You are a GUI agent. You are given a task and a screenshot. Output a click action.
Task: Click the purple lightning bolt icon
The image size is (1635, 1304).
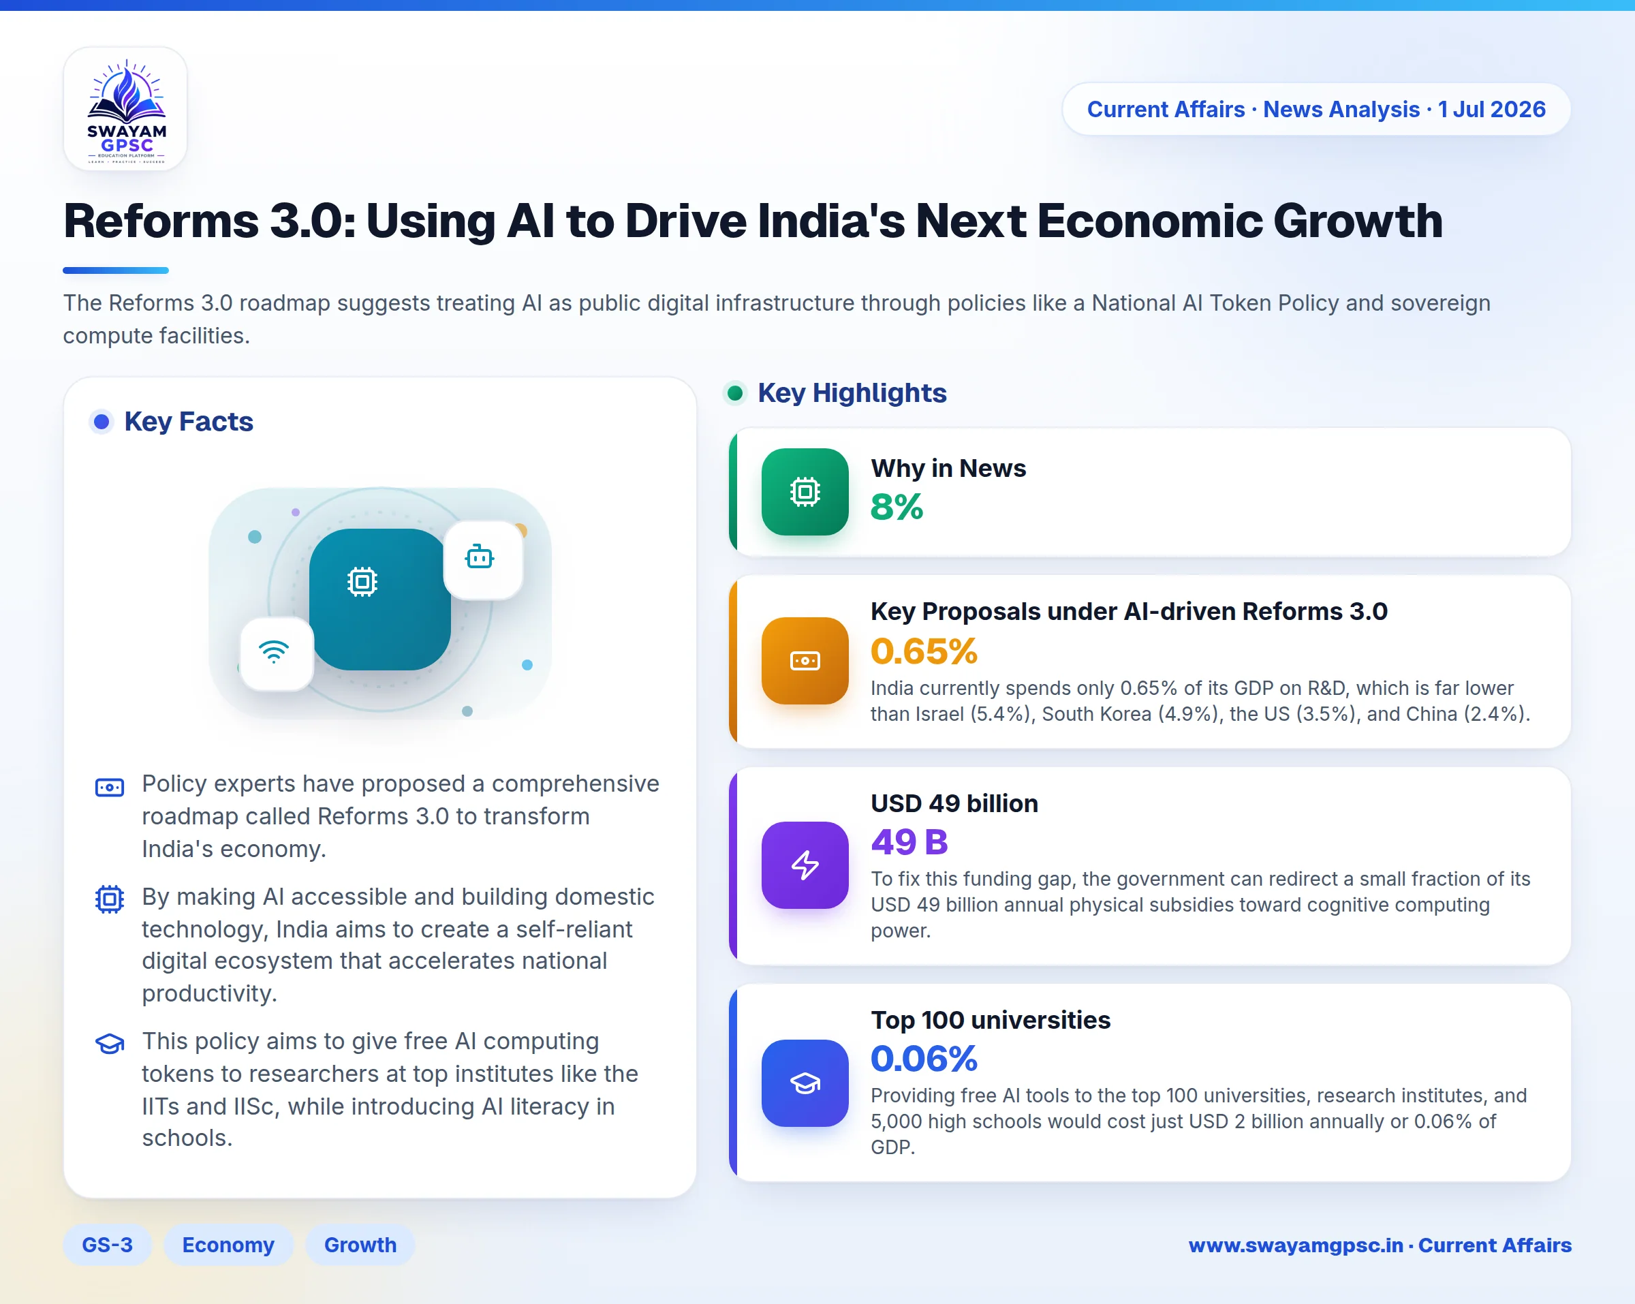[x=805, y=865]
